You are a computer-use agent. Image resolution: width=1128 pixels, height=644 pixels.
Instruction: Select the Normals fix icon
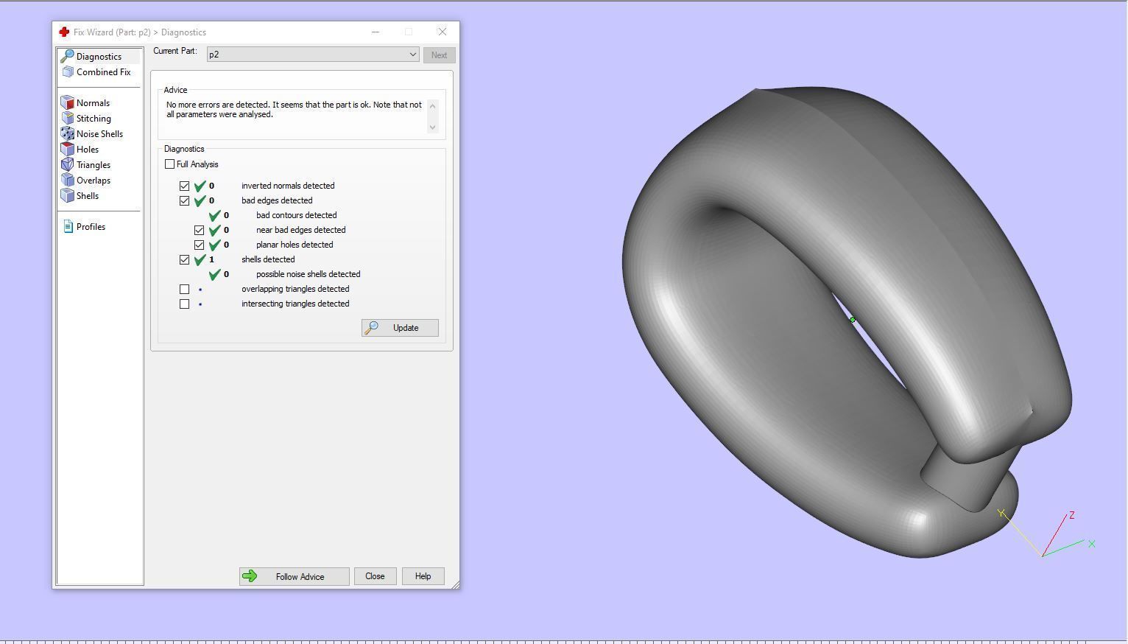68,103
